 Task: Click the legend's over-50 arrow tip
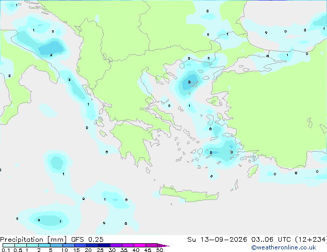tap(163, 245)
